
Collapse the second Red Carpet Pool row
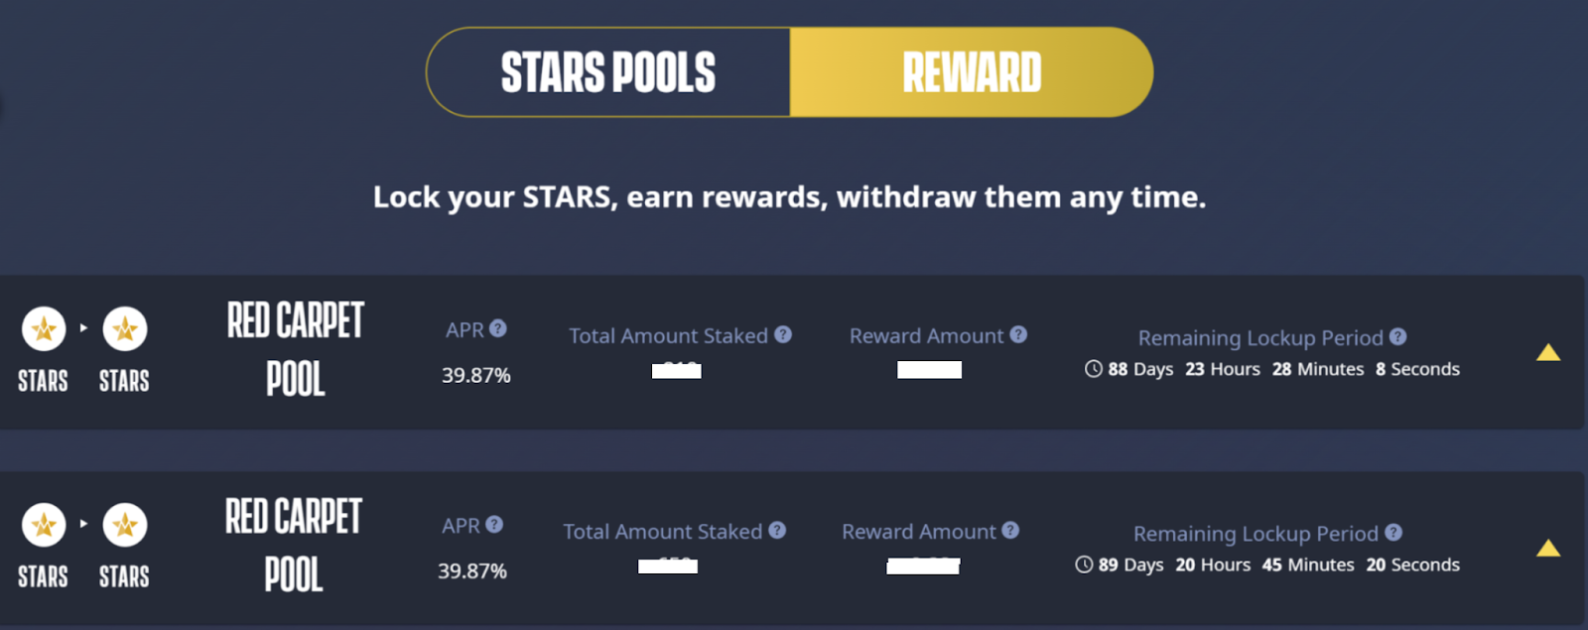1548,548
